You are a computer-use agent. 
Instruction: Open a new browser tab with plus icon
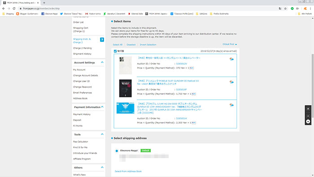pyautogui.click(x=44, y=3)
